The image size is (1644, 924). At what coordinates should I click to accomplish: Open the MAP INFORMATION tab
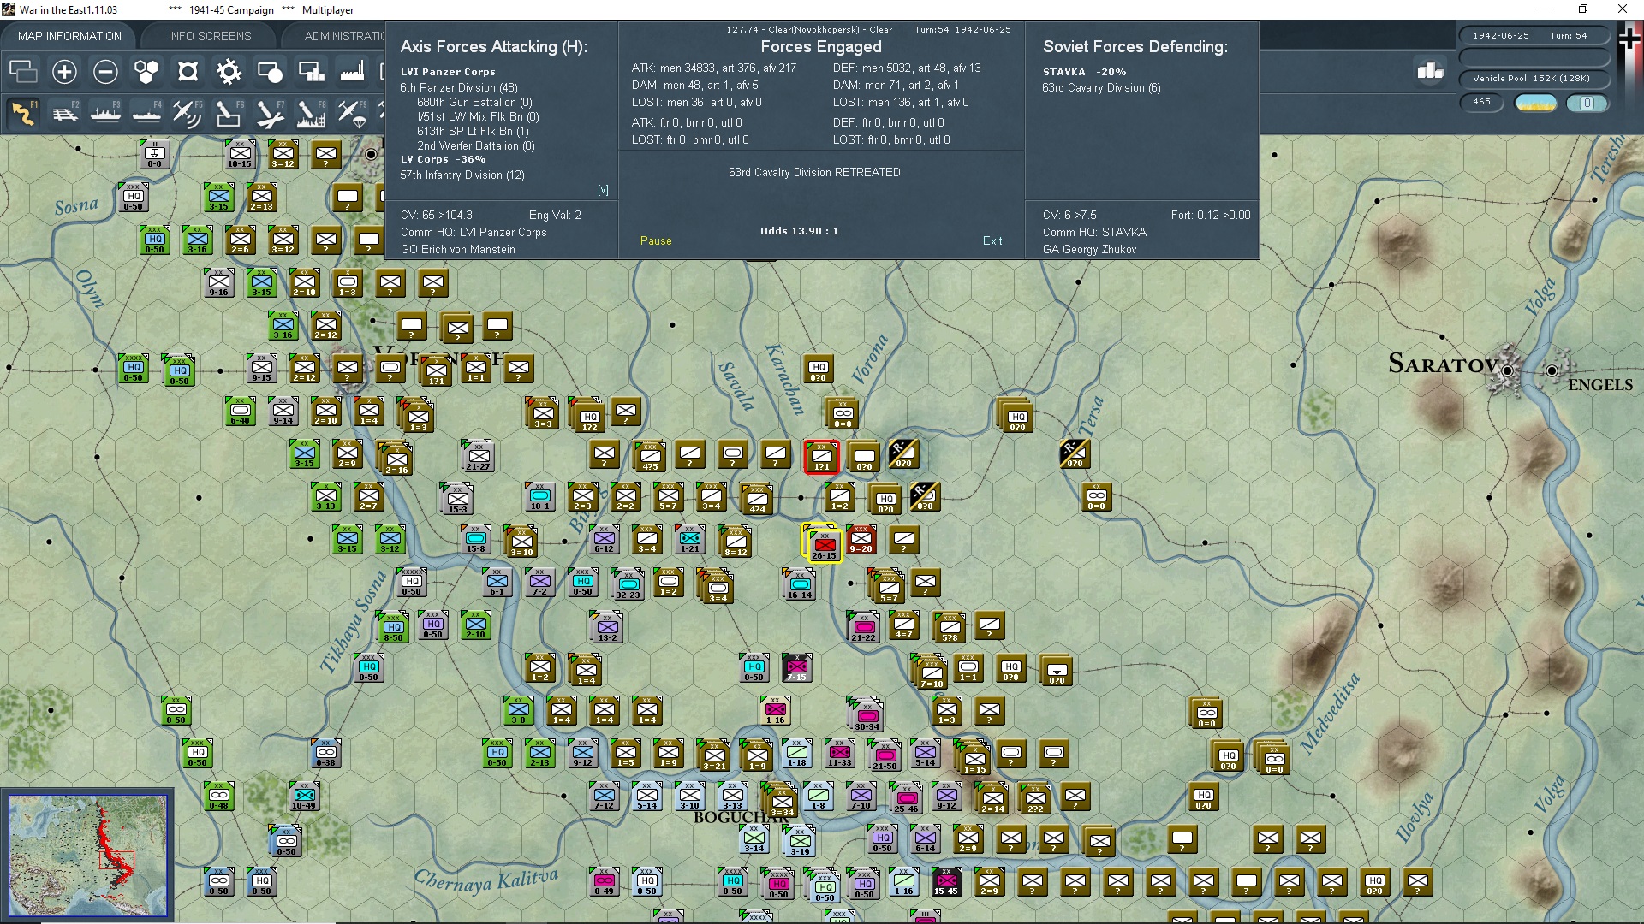(x=69, y=36)
